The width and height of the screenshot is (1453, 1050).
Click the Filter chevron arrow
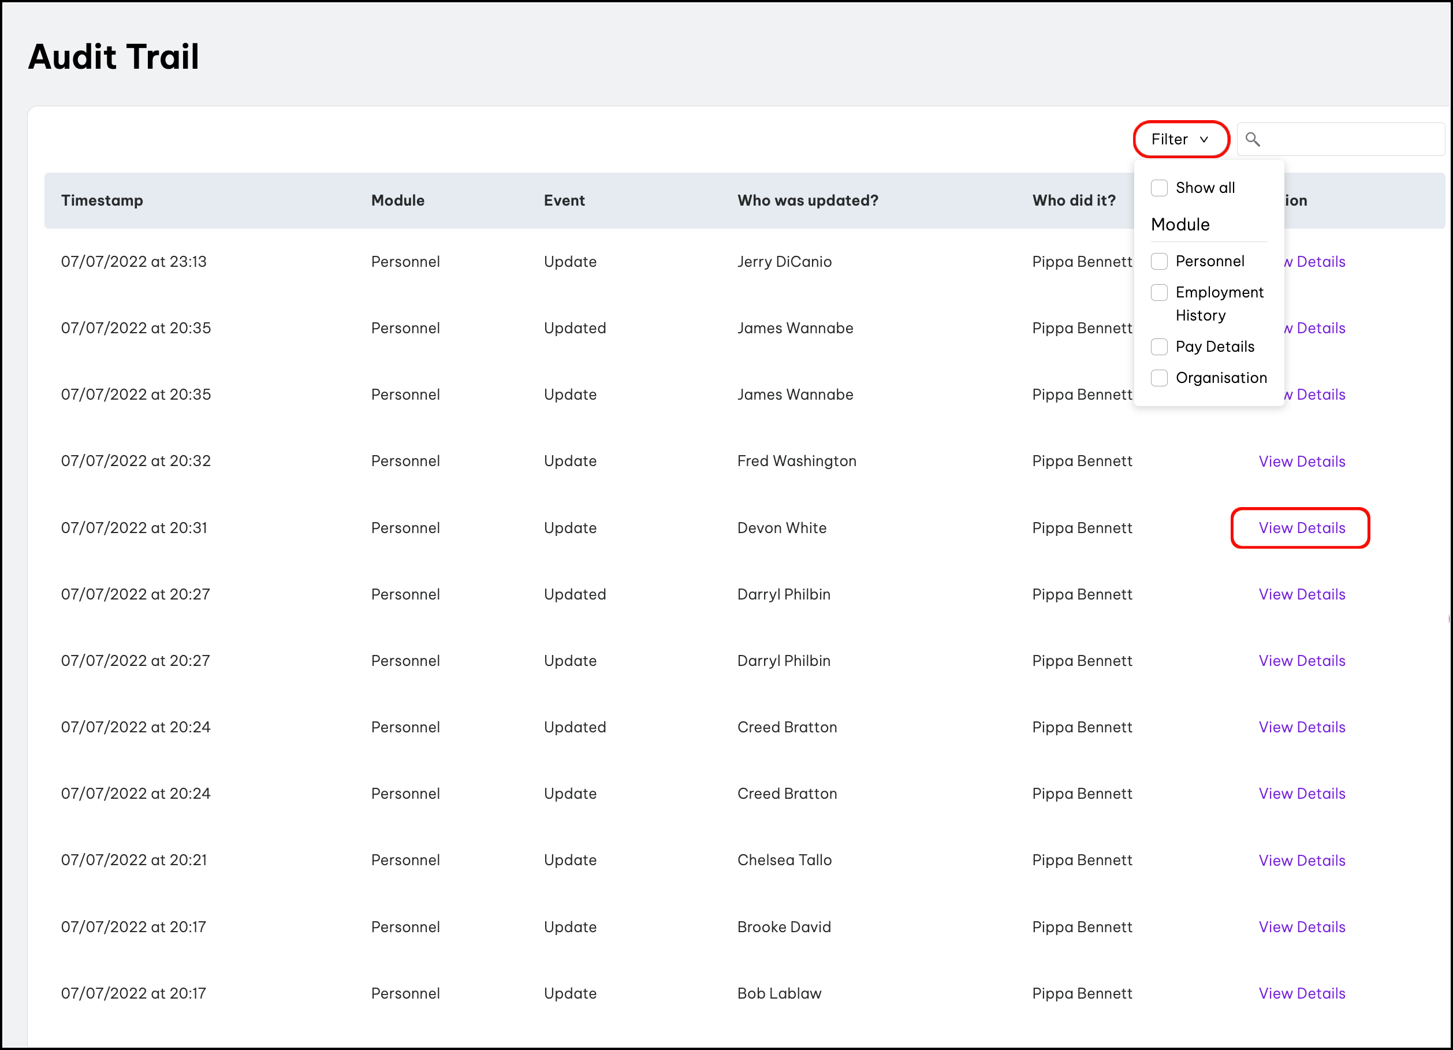pyautogui.click(x=1204, y=140)
